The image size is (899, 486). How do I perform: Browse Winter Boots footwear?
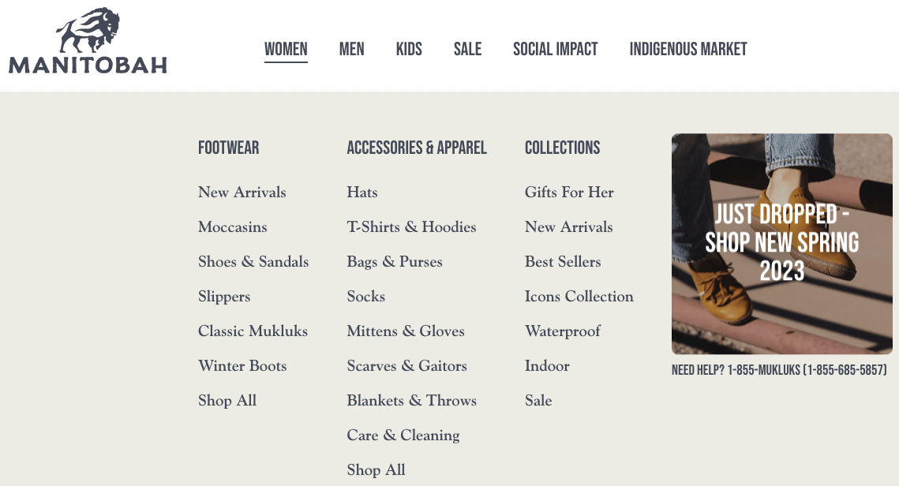242,366
